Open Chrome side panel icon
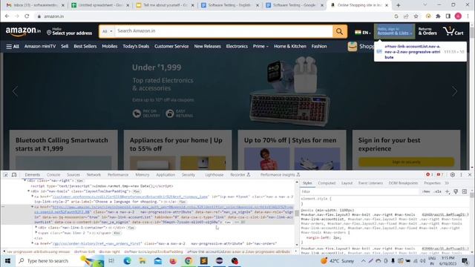The width and height of the screenshot is (475, 267). [448, 16]
